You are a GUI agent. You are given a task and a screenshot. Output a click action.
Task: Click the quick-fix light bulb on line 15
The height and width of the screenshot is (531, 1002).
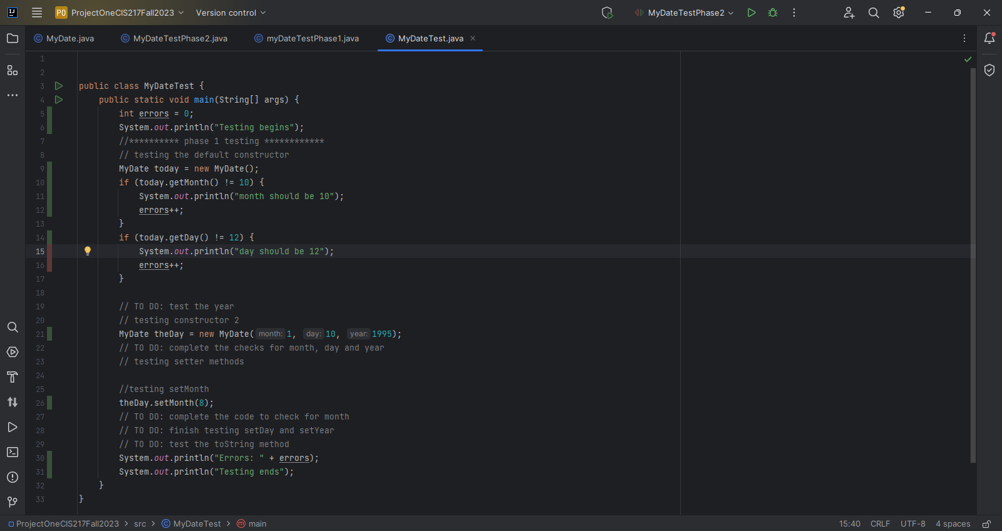click(x=88, y=251)
